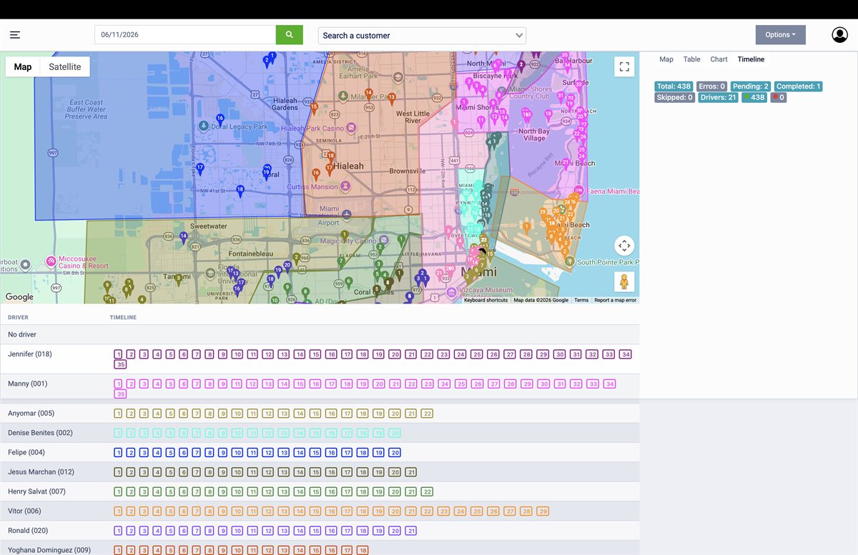Open the Map tab in side panel
Viewport: 858px width, 555px height.
point(666,59)
